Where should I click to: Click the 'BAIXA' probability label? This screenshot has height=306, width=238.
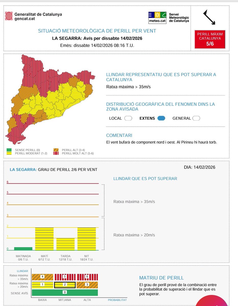pyautogui.click(x=42, y=300)
